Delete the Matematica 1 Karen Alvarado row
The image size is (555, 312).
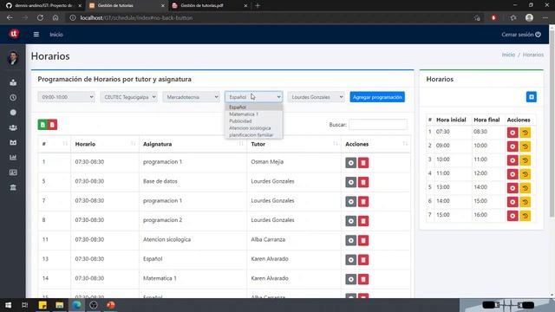coord(363,279)
